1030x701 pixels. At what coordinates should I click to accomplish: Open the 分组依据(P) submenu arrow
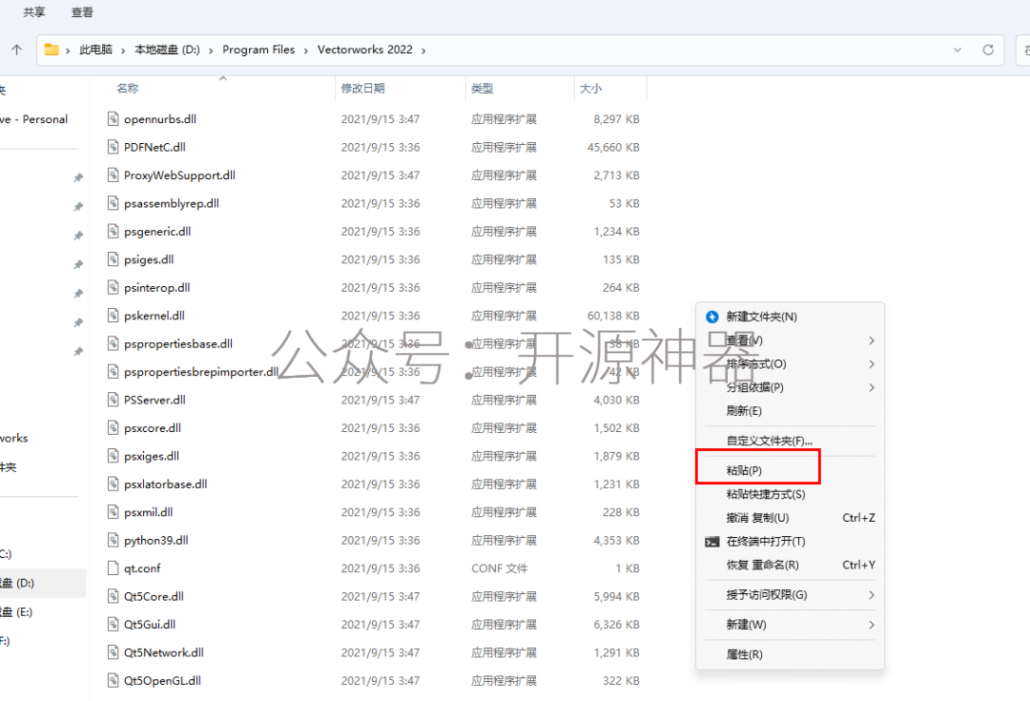872,387
